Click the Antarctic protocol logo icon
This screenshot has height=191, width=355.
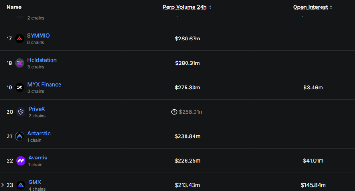19,136
